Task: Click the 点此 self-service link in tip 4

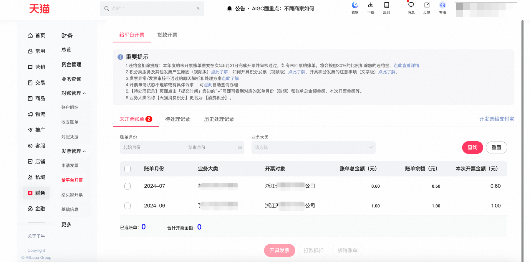Action: 208,85
